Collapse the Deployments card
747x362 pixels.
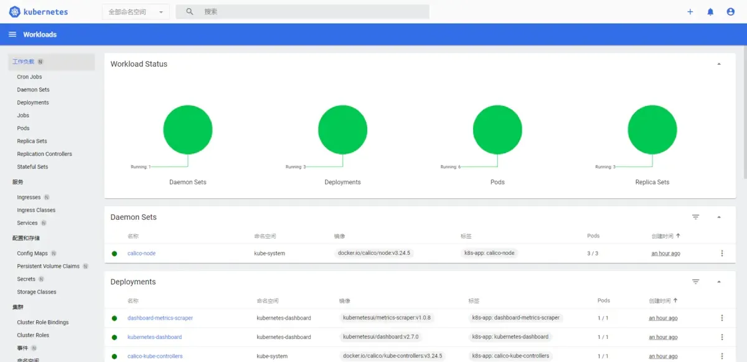[719, 282]
